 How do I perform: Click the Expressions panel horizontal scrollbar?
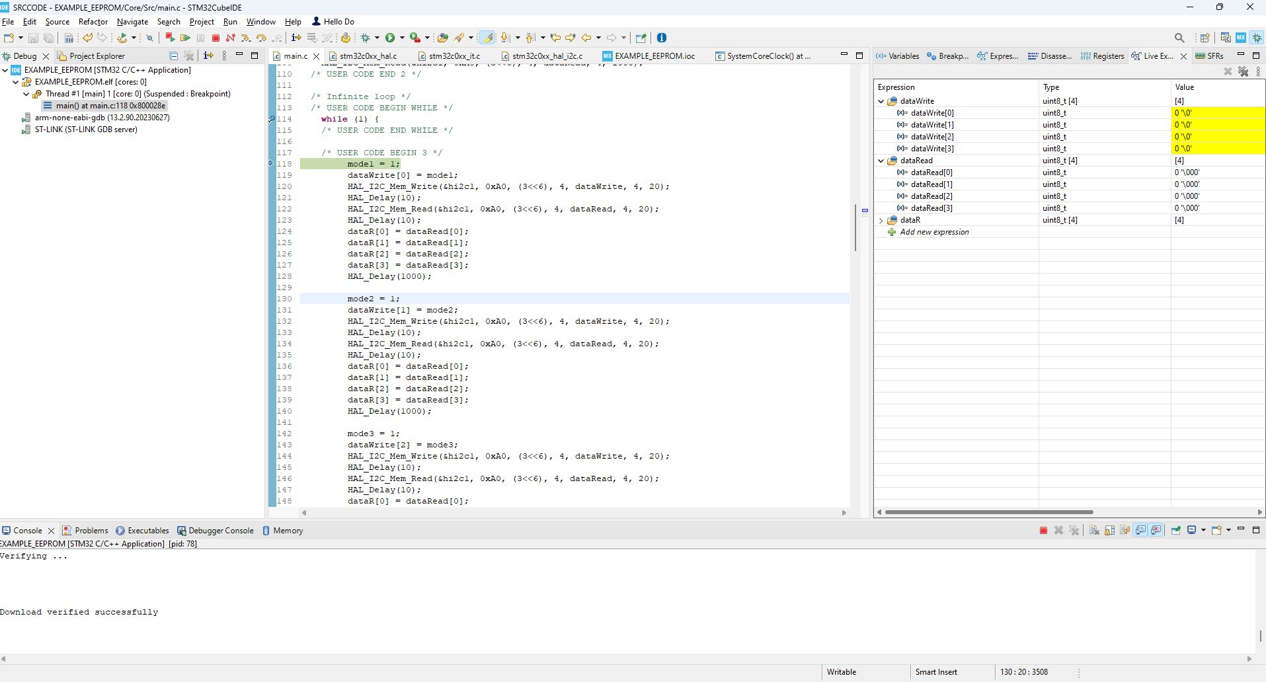pos(988,512)
